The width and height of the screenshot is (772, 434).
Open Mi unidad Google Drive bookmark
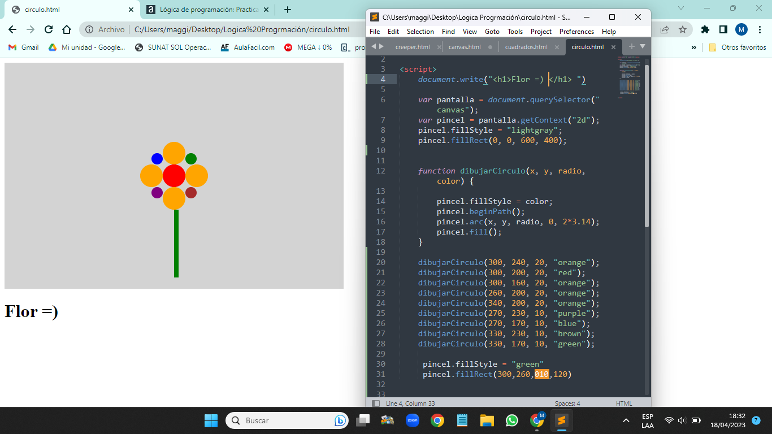click(x=86, y=47)
